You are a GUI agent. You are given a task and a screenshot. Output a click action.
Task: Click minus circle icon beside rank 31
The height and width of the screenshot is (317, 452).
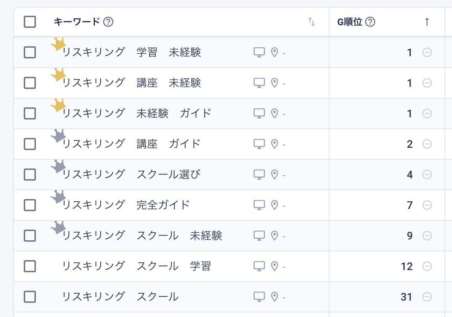pos(427,297)
